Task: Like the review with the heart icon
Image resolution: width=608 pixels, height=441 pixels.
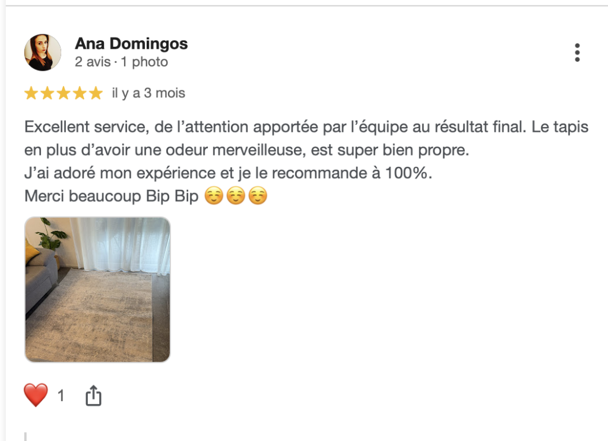Action: point(36,395)
